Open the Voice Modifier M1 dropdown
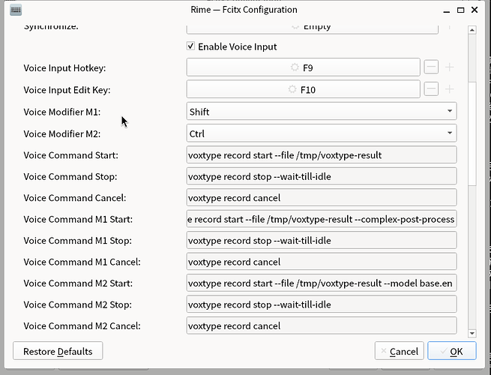Screen dimensions: 491x375 pyautogui.click(x=321, y=112)
